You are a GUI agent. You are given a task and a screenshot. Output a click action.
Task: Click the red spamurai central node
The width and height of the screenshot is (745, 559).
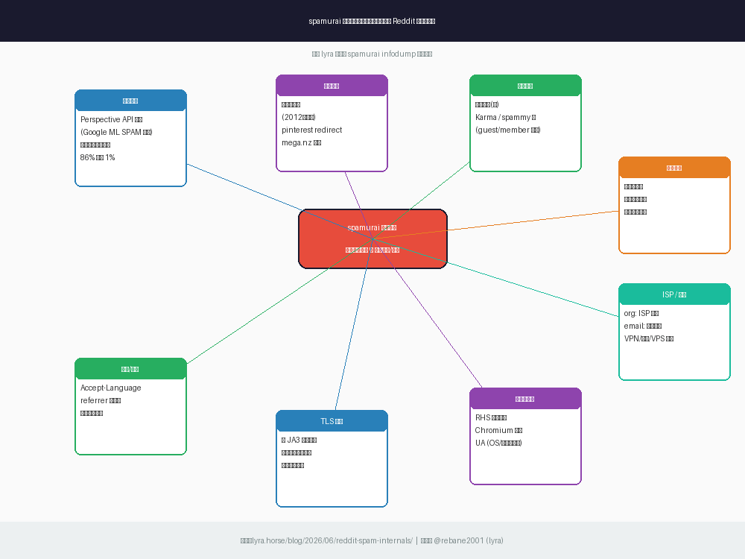point(372,239)
